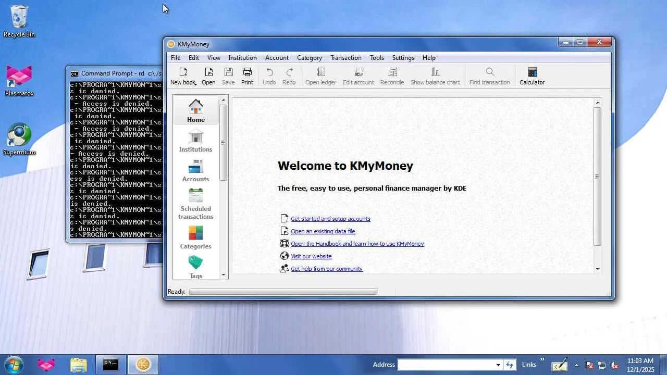
Task: Click the Show balance chart icon
Action: tap(435, 72)
